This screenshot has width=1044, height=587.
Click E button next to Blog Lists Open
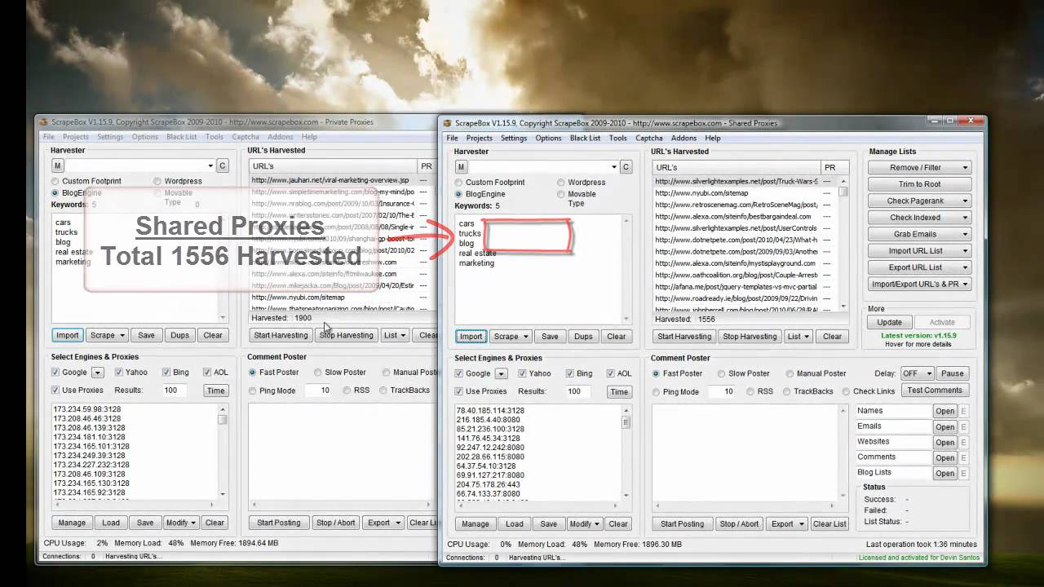(x=963, y=474)
